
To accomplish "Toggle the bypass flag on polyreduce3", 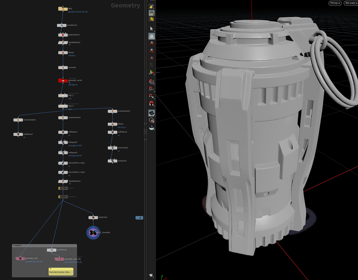I will point(60,35).
